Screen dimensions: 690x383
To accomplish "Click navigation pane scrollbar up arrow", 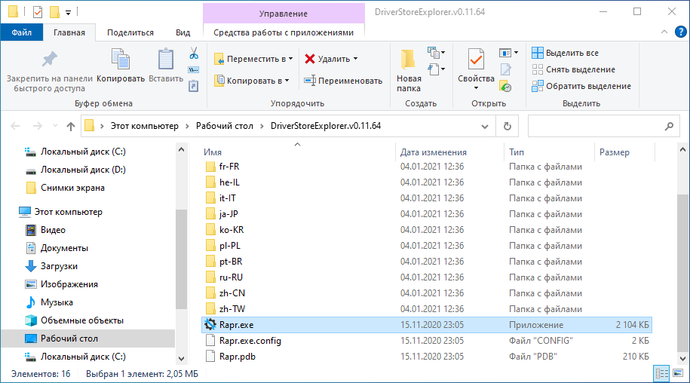I will click(x=181, y=149).
